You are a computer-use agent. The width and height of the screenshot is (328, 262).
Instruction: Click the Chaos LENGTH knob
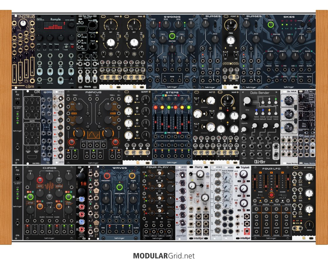[49, 209]
